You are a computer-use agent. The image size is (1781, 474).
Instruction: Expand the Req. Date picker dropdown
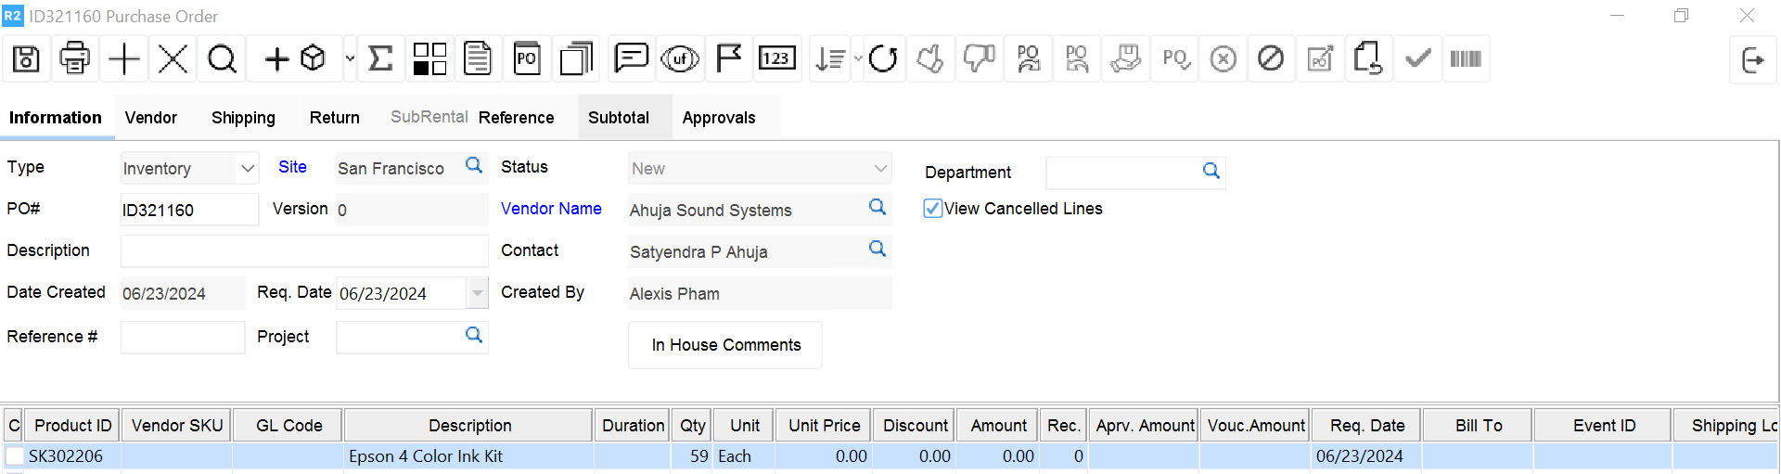pyautogui.click(x=477, y=293)
